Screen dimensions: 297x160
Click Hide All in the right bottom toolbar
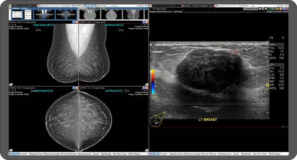click(154, 154)
